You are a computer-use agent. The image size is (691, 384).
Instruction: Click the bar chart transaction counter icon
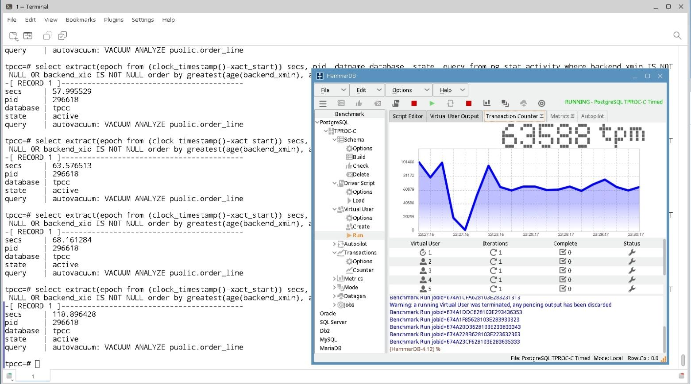pyautogui.click(x=486, y=104)
